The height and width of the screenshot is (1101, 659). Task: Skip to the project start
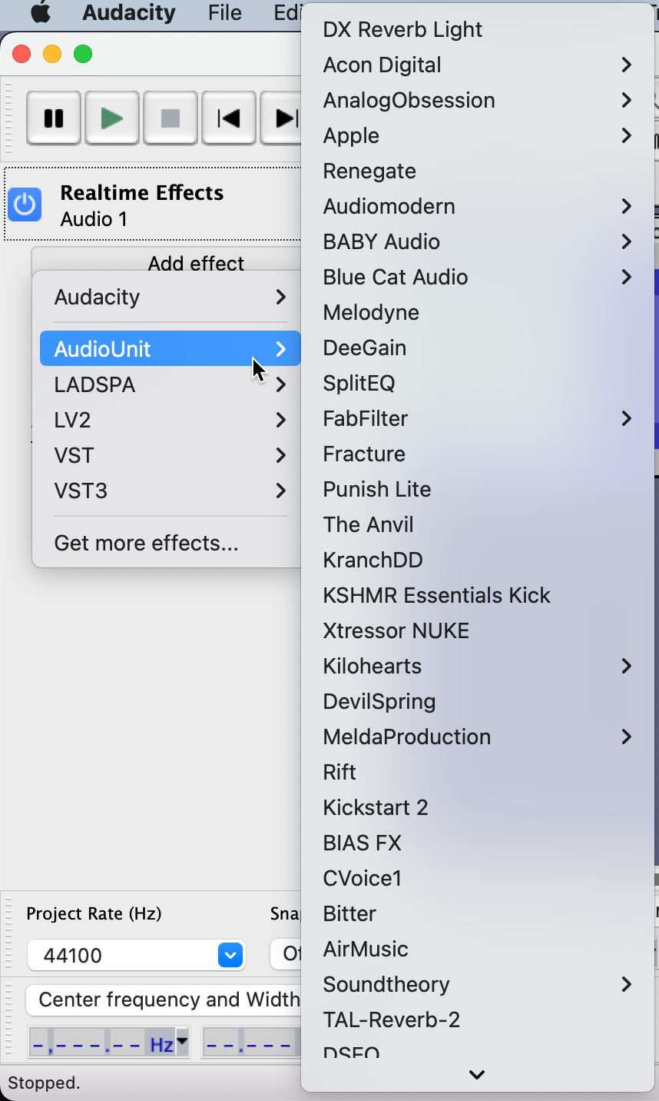227,118
